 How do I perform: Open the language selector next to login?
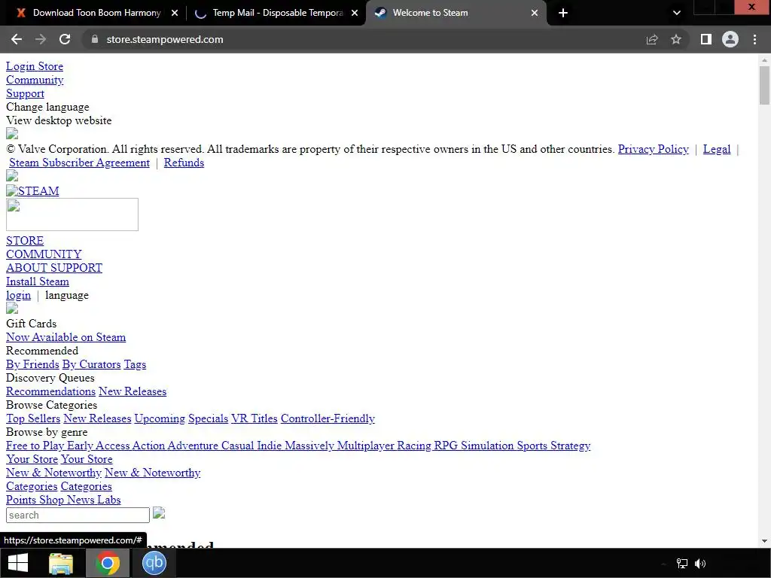tap(67, 295)
